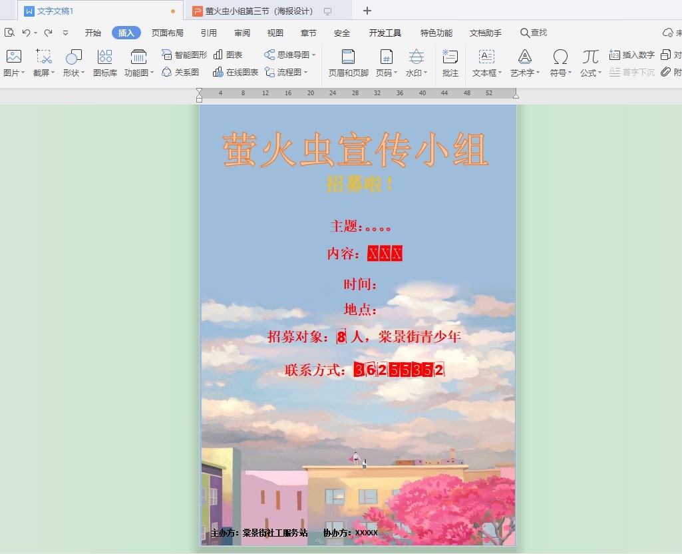The height and width of the screenshot is (554, 682).
Task: Click the 萤火虫宣传小组 poster title text
Action: coord(356,150)
